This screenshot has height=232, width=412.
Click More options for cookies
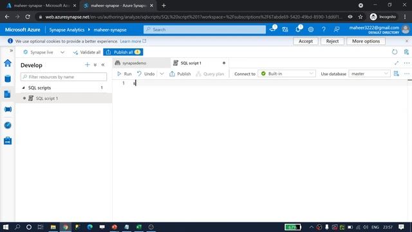(x=366, y=41)
